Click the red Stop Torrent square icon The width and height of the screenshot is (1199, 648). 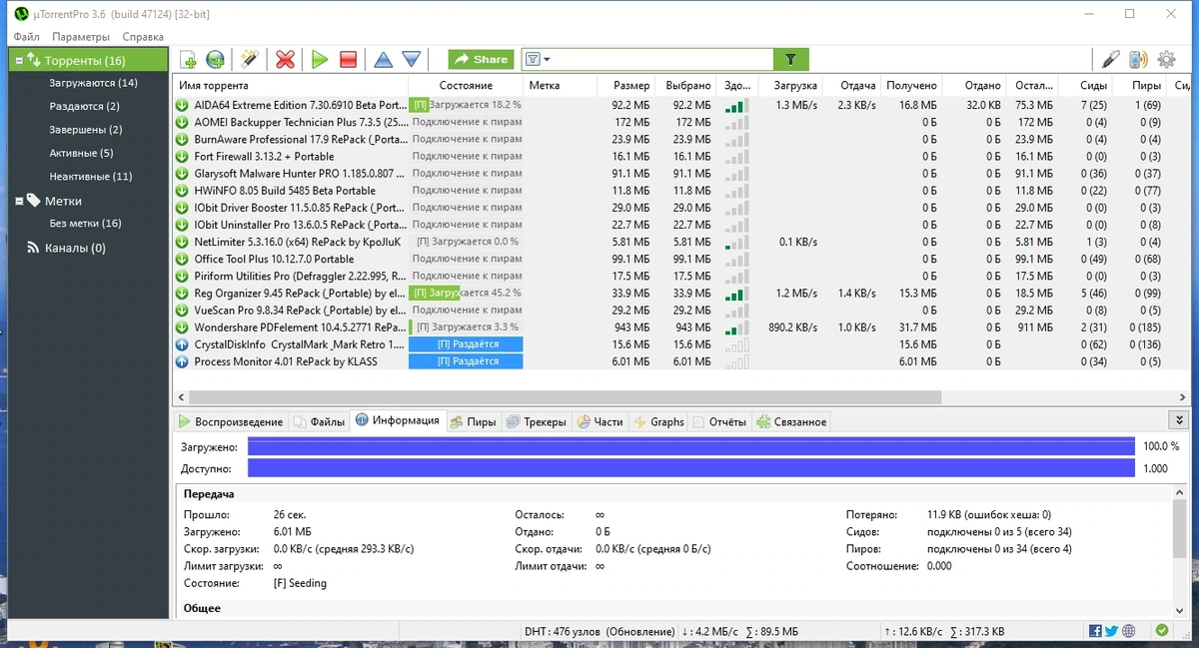pos(348,60)
